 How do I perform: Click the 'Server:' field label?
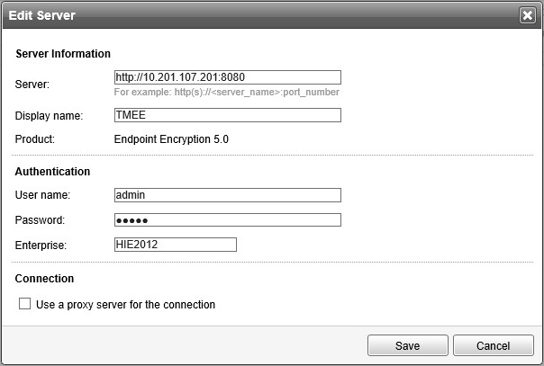pyautogui.click(x=32, y=85)
